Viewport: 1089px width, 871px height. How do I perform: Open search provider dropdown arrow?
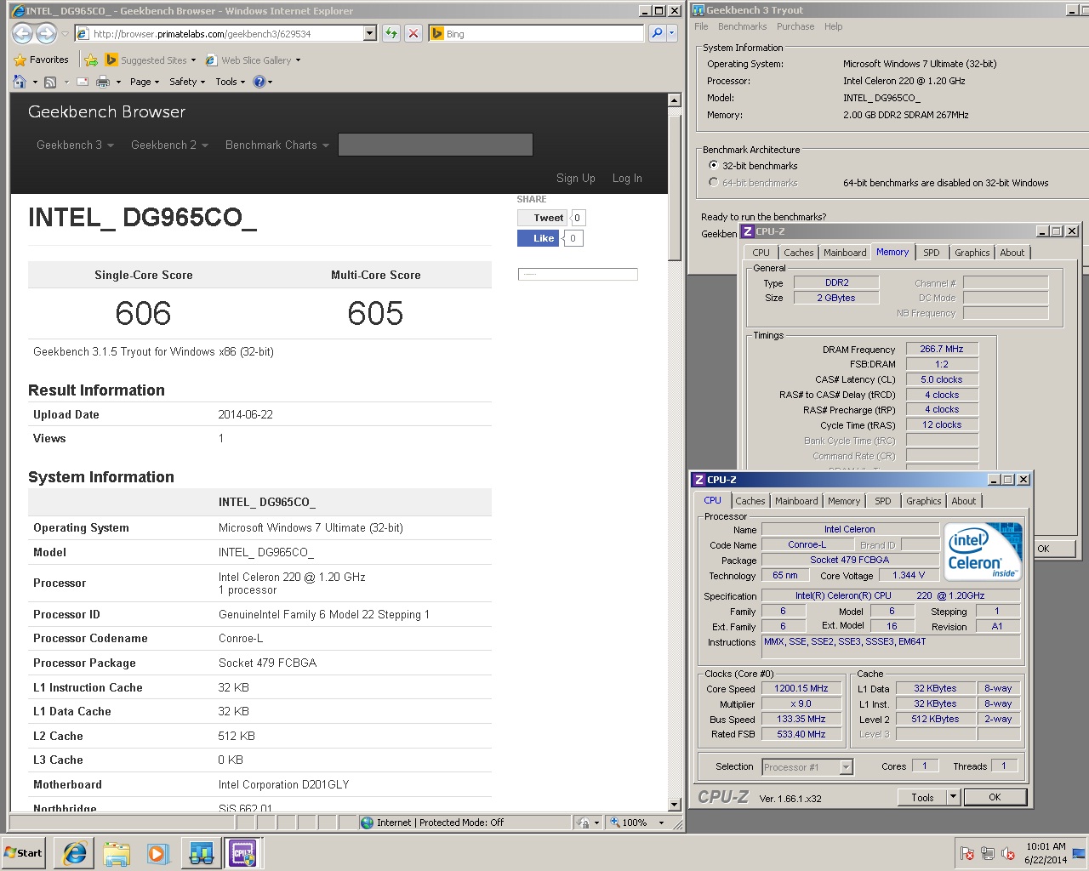coord(671,33)
